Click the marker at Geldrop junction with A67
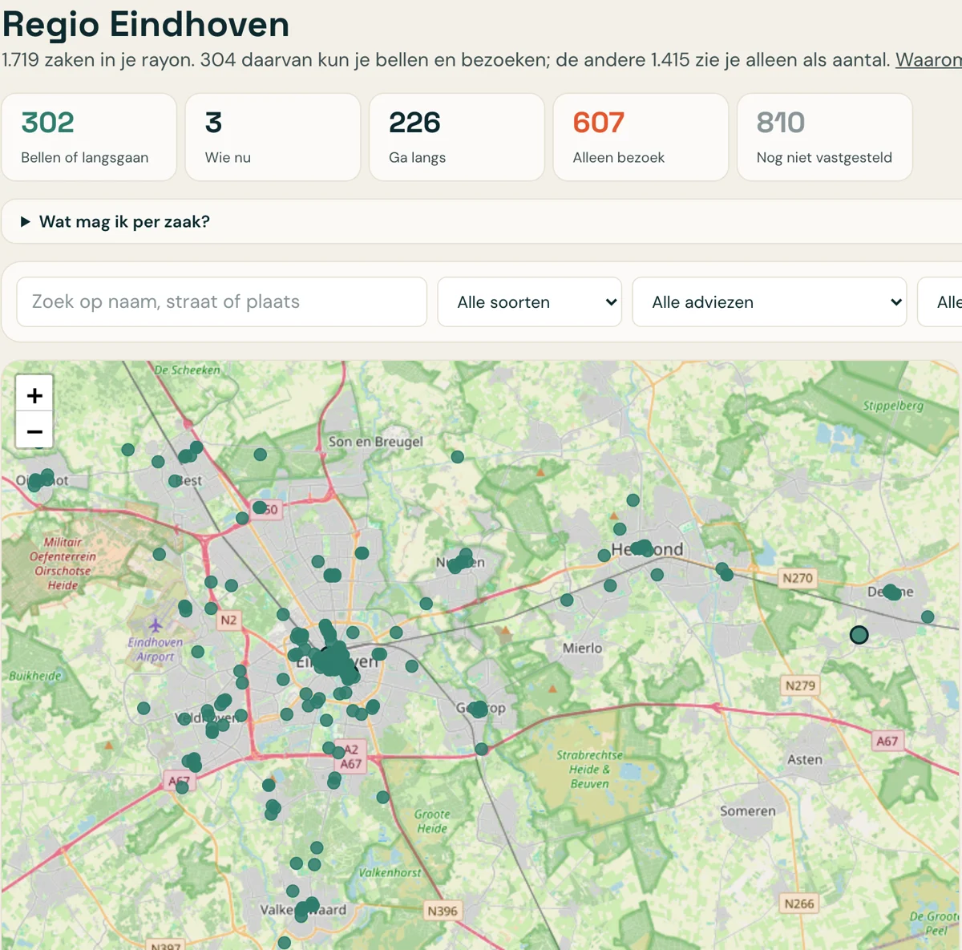This screenshot has width=962, height=950. pyautogui.click(x=481, y=749)
